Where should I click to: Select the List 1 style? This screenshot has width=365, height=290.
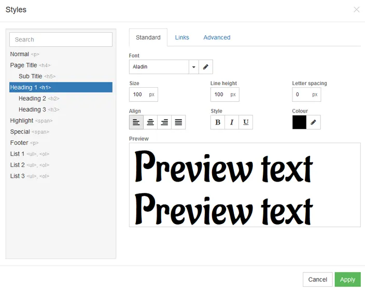point(61,154)
